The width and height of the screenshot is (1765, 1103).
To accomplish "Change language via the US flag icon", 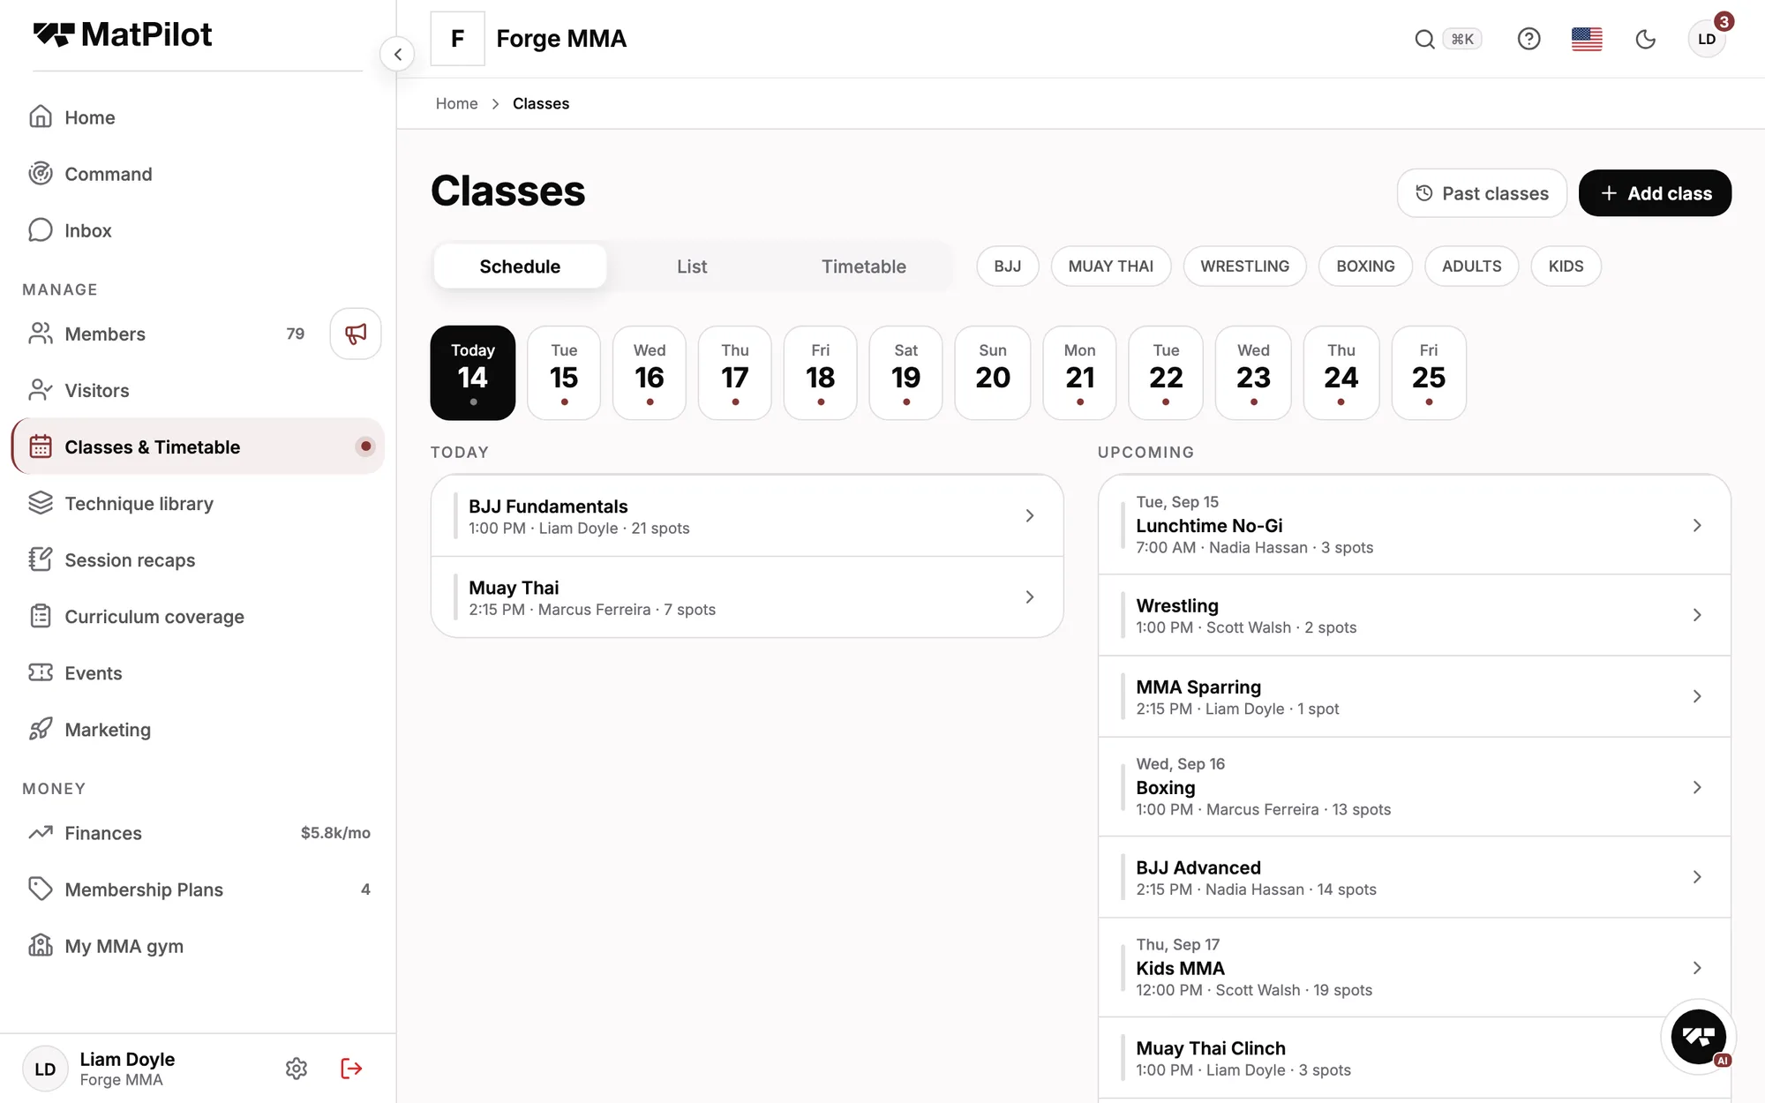I will pyautogui.click(x=1587, y=39).
